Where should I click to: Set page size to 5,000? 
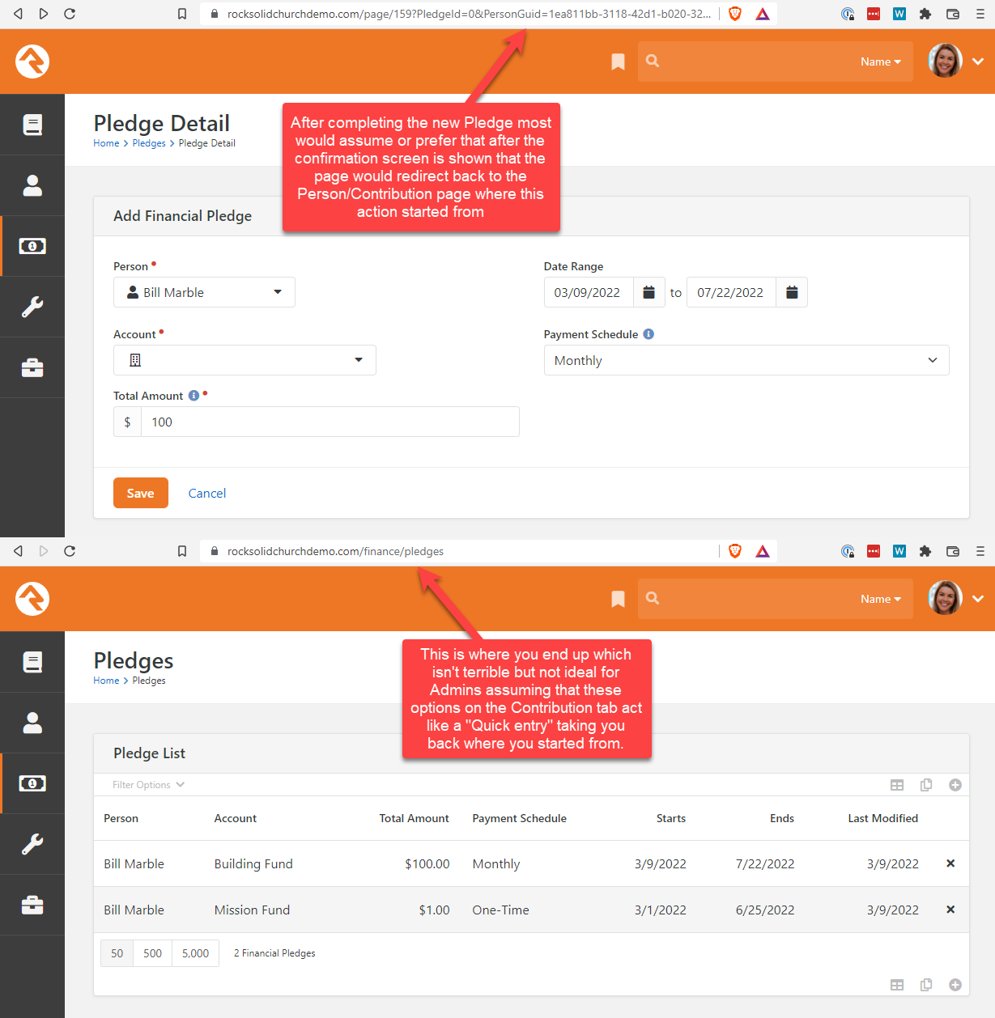point(195,953)
